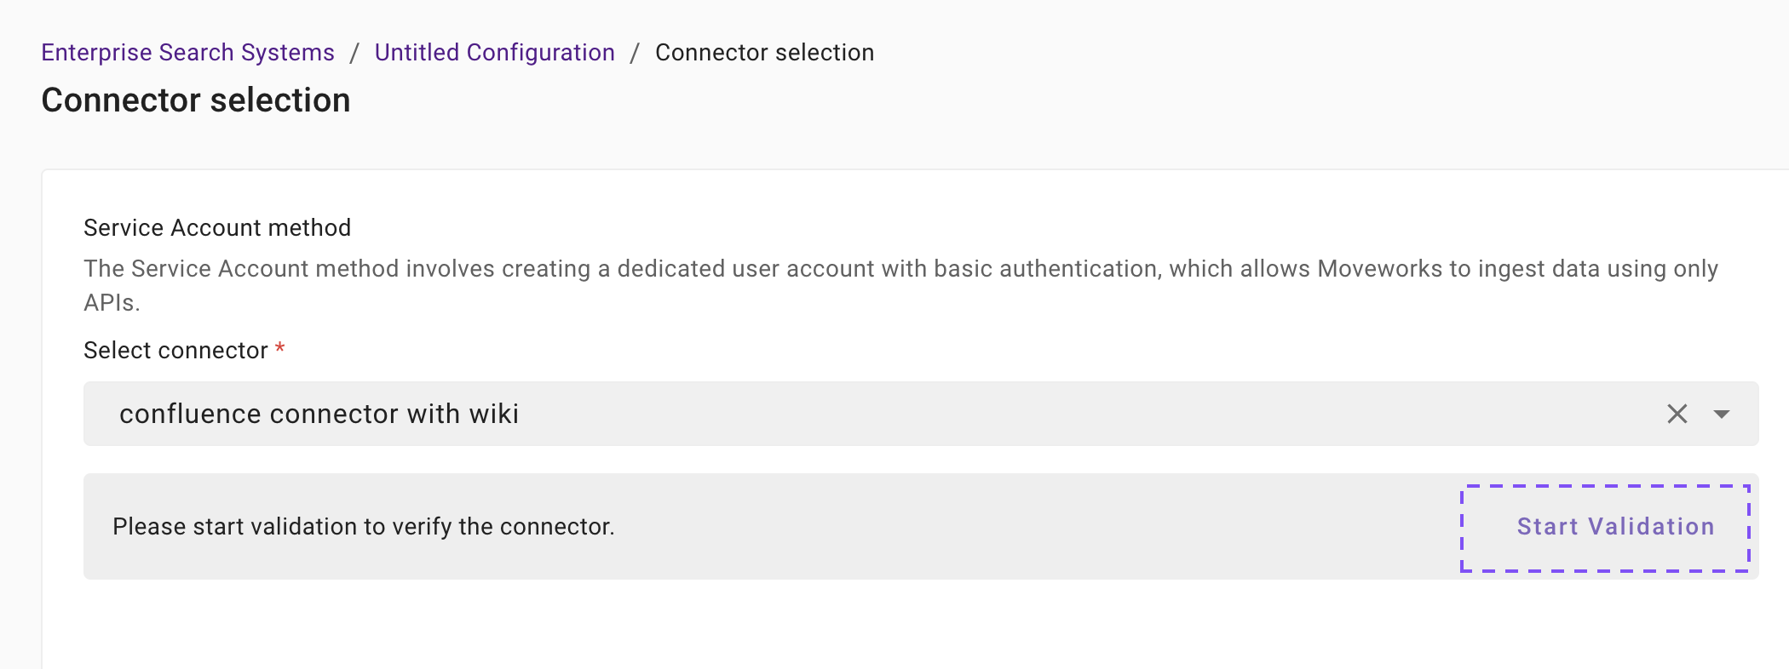The image size is (1789, 669).
Task: Click the Connector selection page heading
Action: 196,100
